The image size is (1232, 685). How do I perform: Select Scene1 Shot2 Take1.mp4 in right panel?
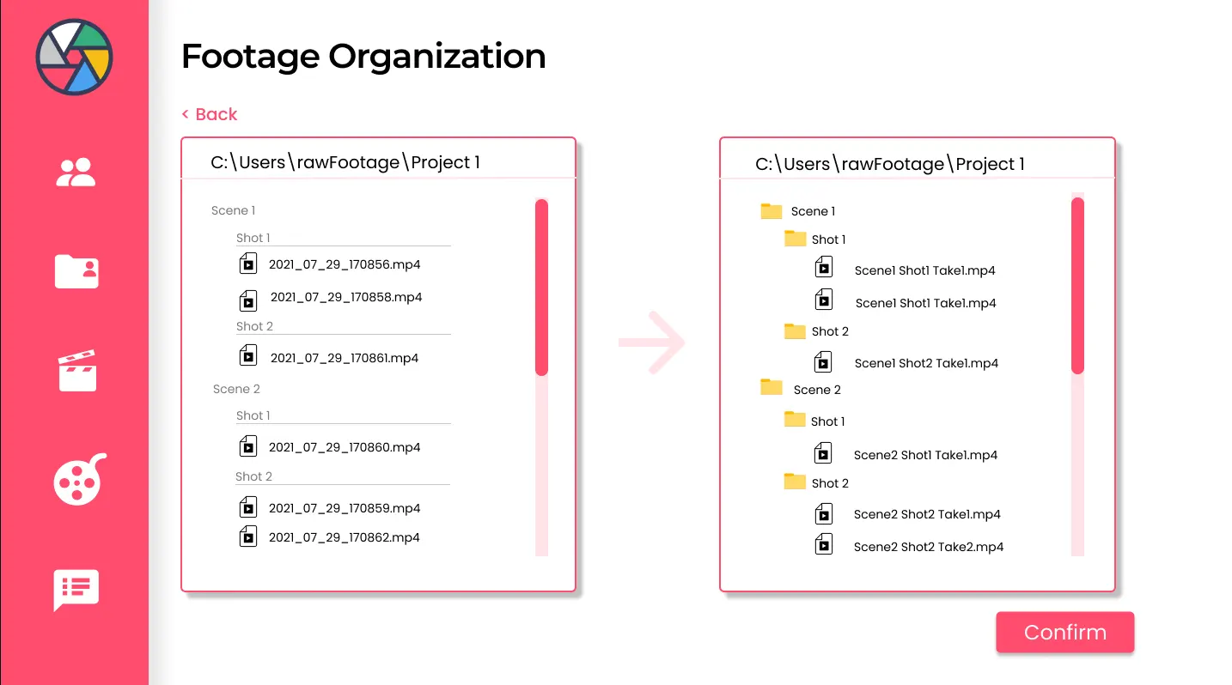(x=926, y=363)
